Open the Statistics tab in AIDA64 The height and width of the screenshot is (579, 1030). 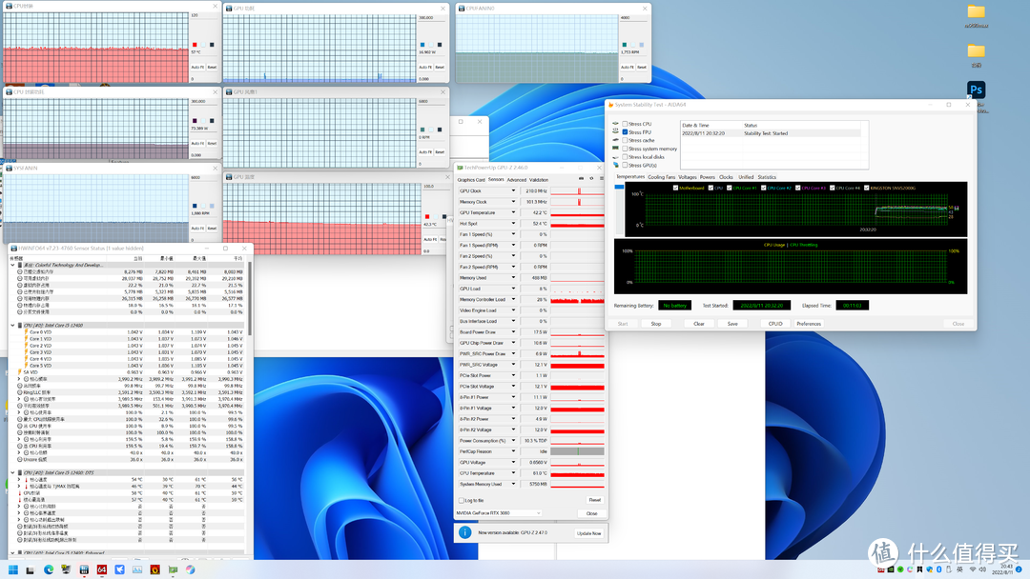click(767, 177)
